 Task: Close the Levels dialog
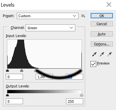(x=109, y=5)
